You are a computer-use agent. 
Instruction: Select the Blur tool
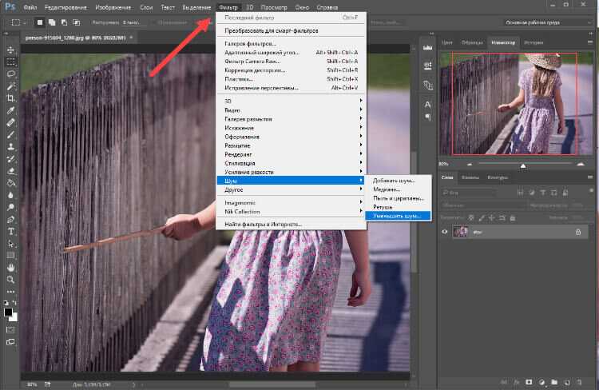click(10, 195)
